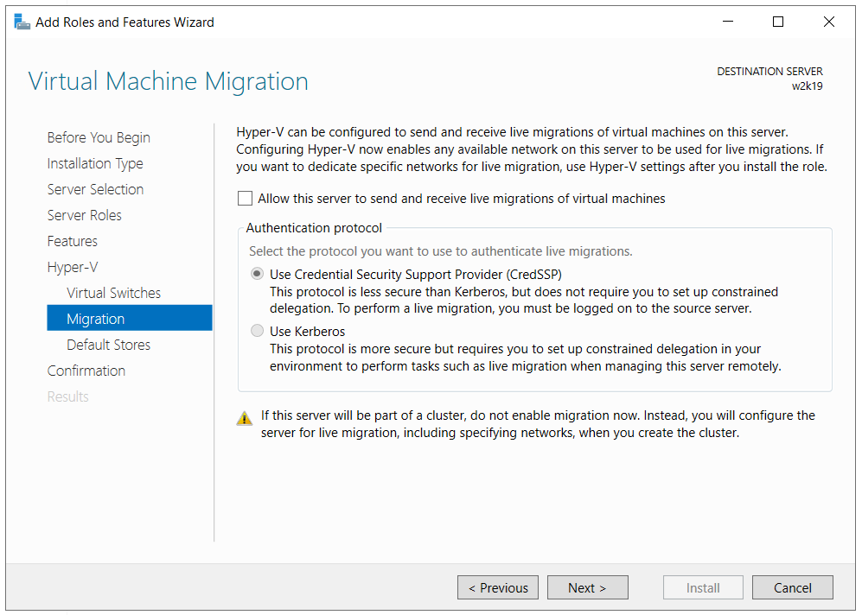Go to Before You Begin step
Viewport: 862px width, 615px height.
pyautogui.click(x=99, y=137)
